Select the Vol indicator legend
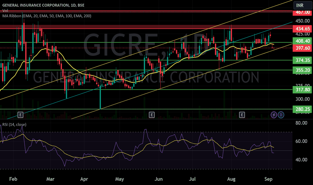Viewport: 313px width, 185px height. coord(5,11)
